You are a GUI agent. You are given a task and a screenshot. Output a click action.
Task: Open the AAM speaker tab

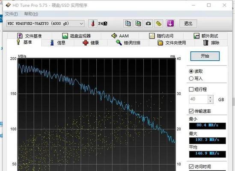(120, 36)
